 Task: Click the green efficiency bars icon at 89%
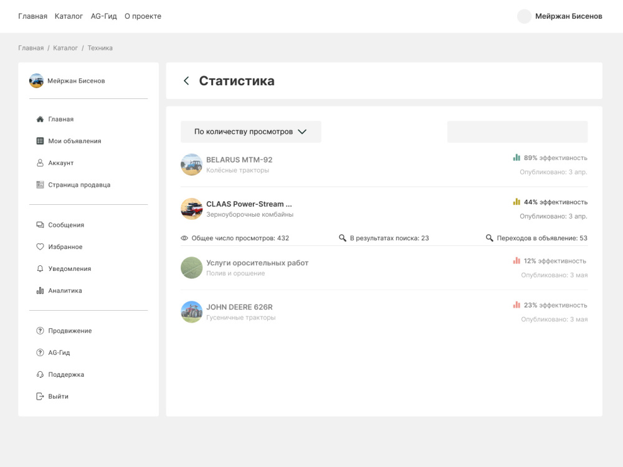tap(516, 158)
